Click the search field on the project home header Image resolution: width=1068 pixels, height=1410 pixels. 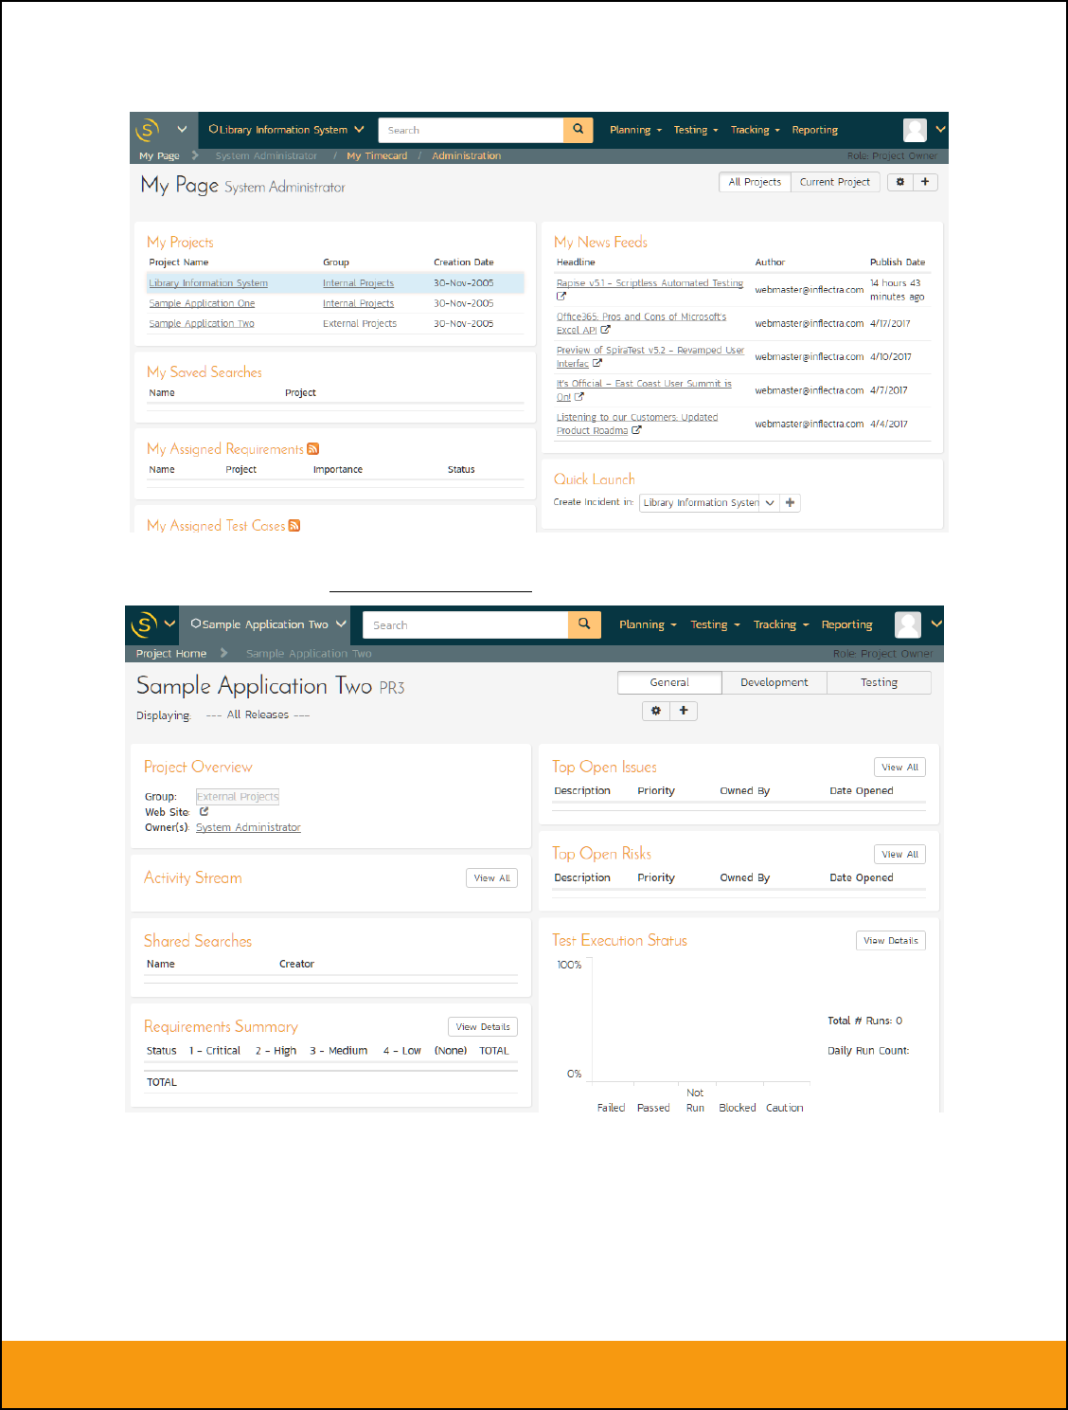click(465, 624)
